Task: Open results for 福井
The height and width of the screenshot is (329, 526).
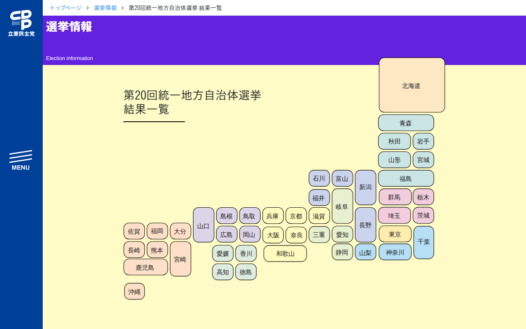Action: point(319,198)
